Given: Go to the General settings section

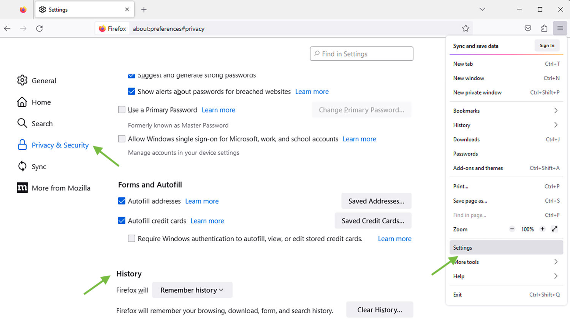Looking at the screenshot, I should [x=44, y=81].
